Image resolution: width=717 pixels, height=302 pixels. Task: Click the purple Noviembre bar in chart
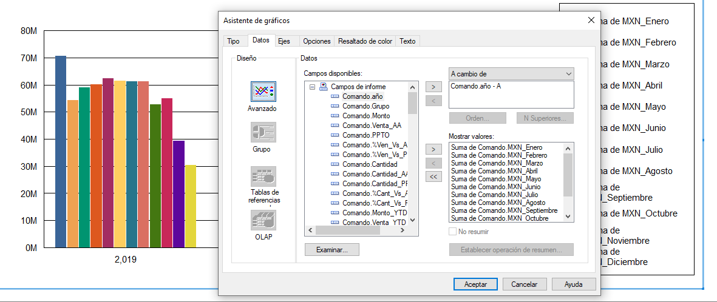pos(178,193)
